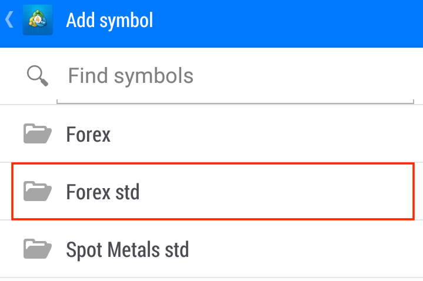
Task: Click empty space right of Spot Metals std
Action: click(306, 249)
